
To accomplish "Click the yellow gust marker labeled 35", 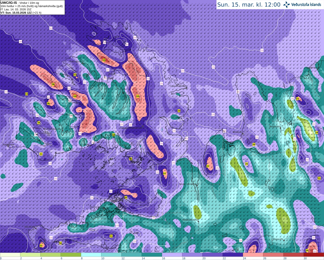I will tap(126, 197).
